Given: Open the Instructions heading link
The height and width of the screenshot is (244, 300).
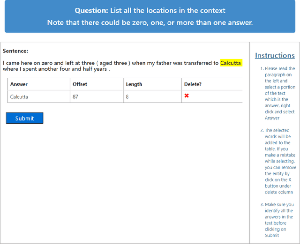Looking at the screenshot, I should pos(275,55).
